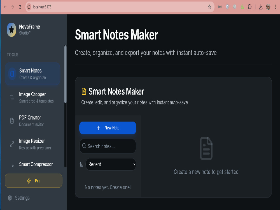Click the shield extension icon

[x=227, y=7]
